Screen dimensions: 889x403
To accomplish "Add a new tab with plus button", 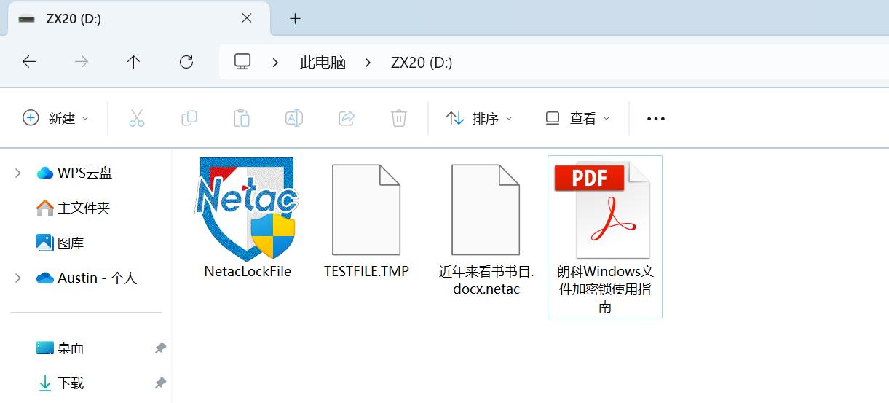I will coord(295,19).
